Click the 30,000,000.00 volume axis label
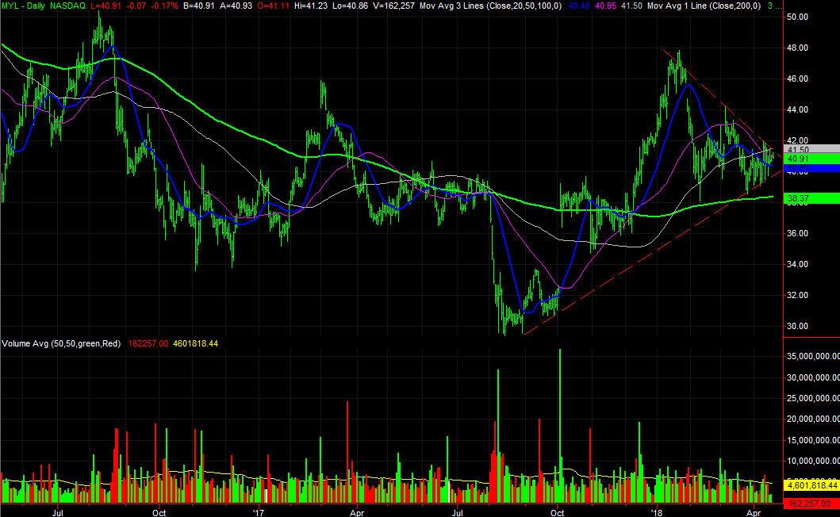 point(813,377)
